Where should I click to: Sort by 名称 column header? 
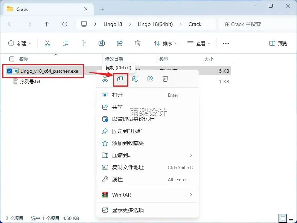23,59
